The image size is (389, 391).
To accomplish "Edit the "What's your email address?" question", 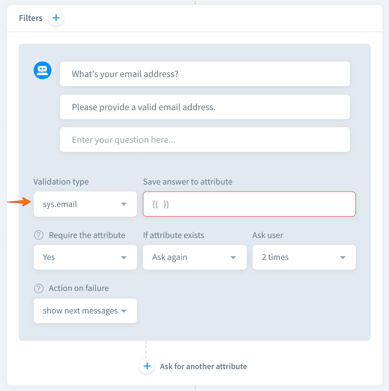I will point(205,74).
